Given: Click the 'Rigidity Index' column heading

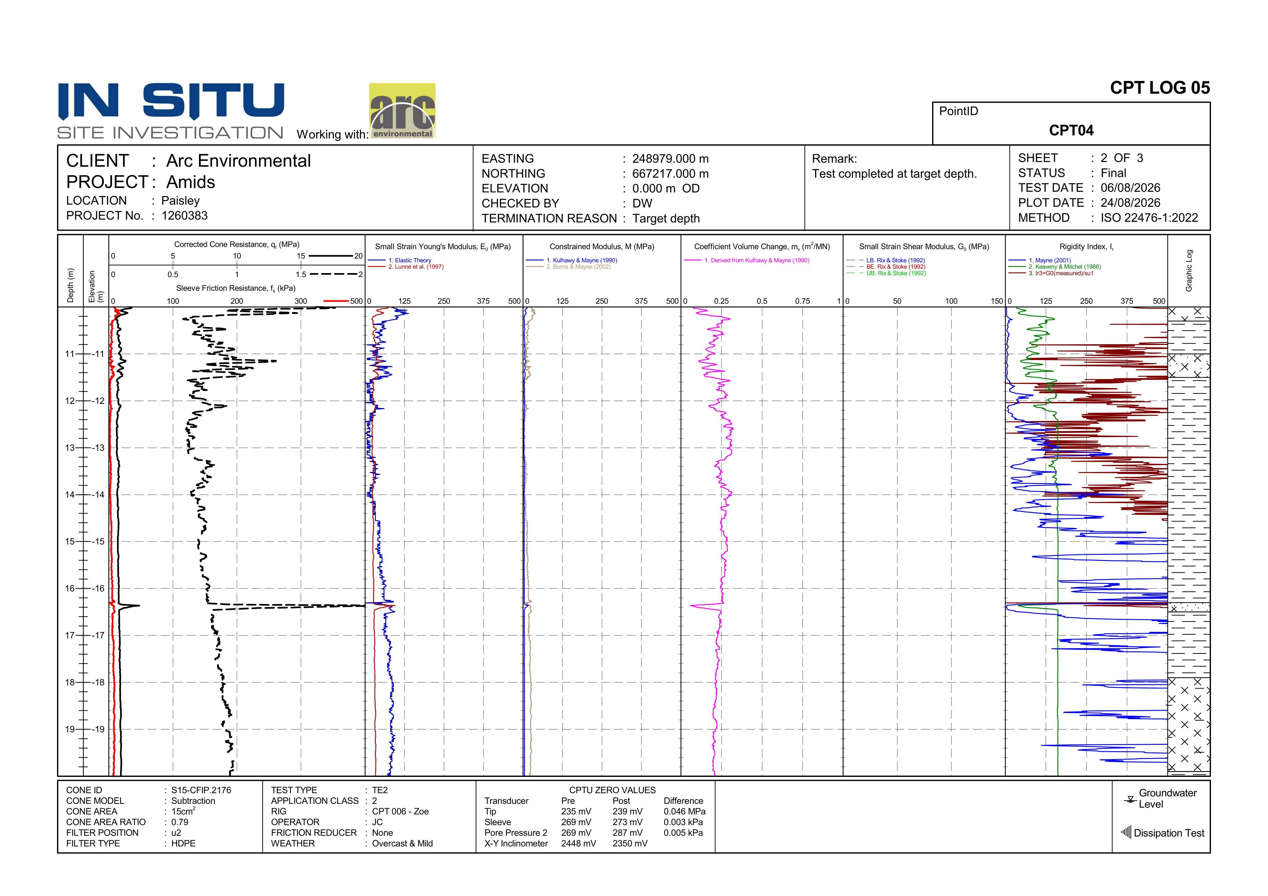Looking at the screenshot, I should click(x=1086, y=247).
